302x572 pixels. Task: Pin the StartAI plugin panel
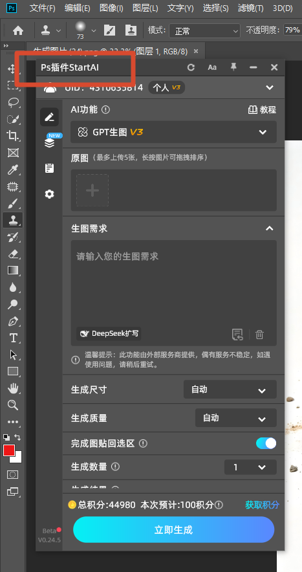tap(233, 67)
